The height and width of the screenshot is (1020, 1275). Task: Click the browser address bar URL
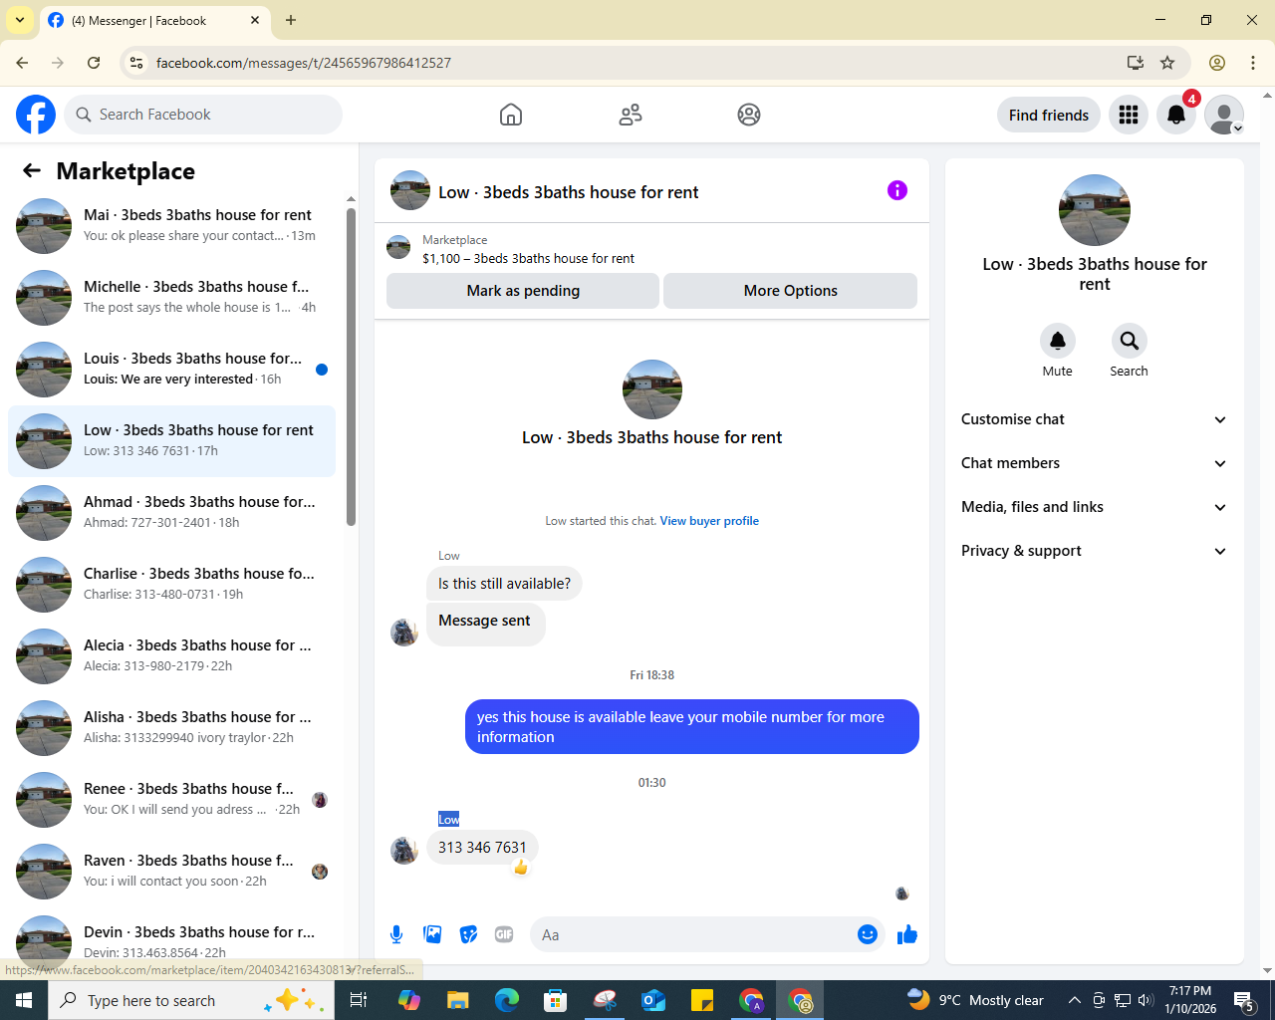[x=304, y=63]
